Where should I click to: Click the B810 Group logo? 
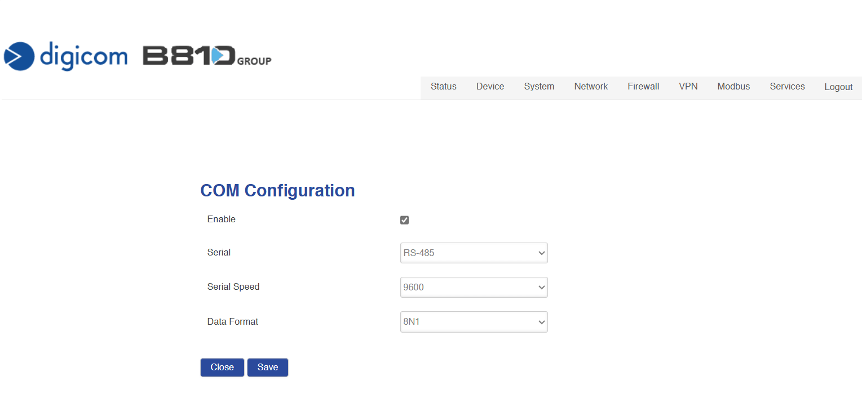tap(206, 56)
